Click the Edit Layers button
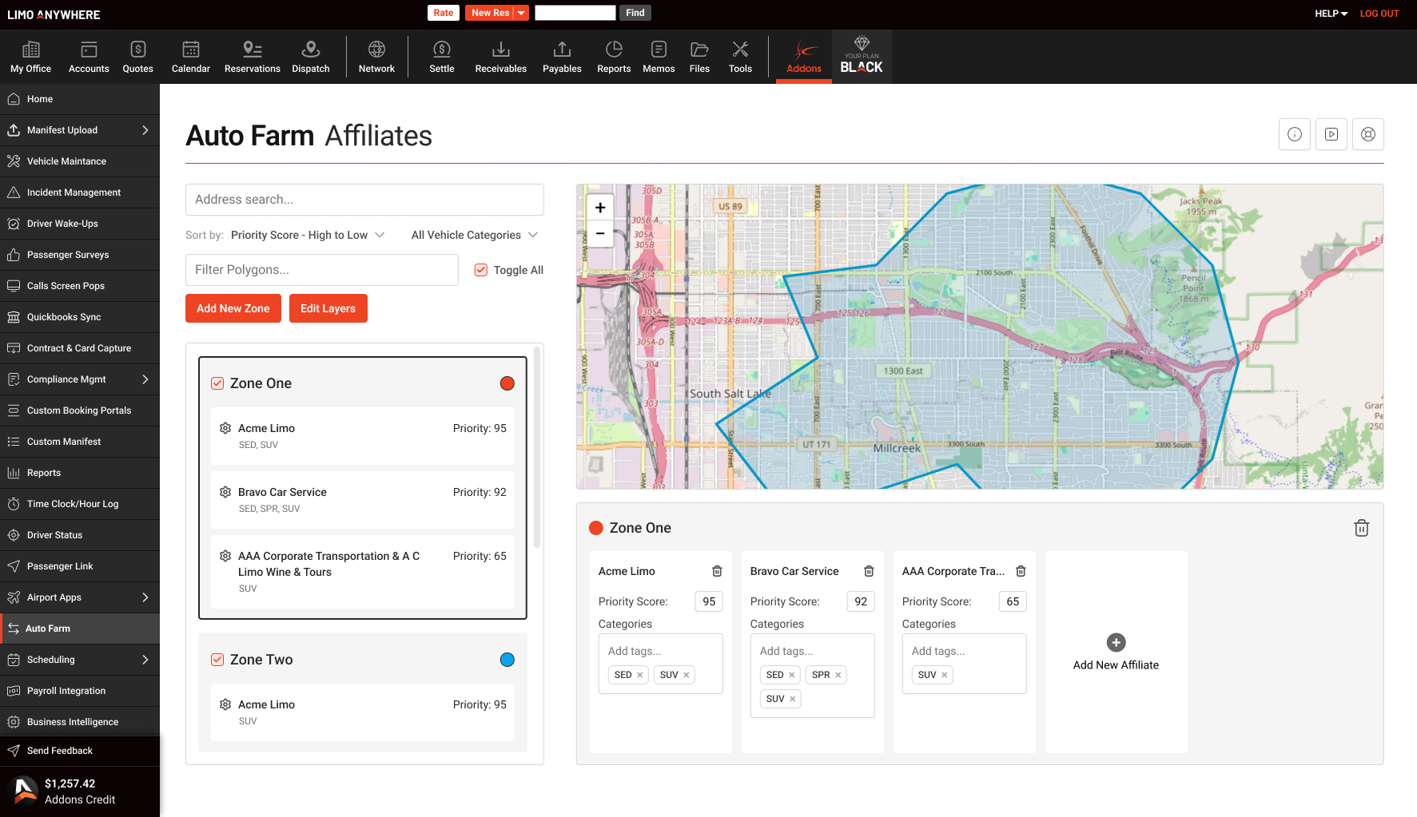The width and height of the screenshot is (1417, 817). (x=328, y=308)
